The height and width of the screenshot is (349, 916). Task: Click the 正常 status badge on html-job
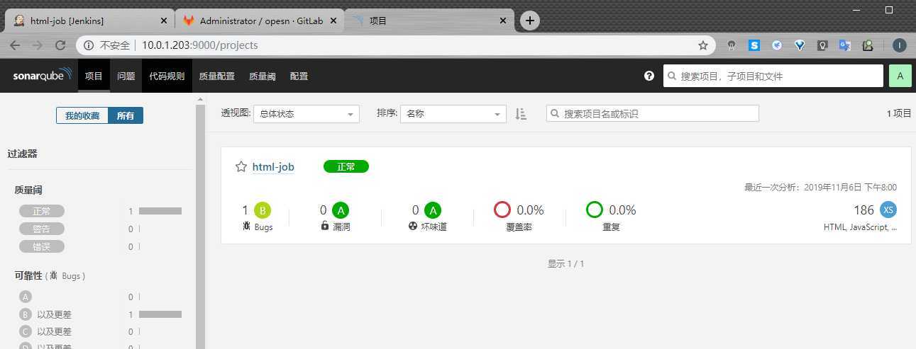click(346, 167)
